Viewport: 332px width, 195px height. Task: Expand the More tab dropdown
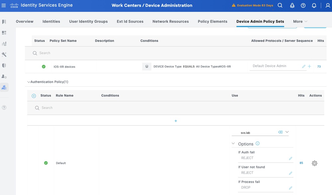pyautogui.click(x=300, y=21)
